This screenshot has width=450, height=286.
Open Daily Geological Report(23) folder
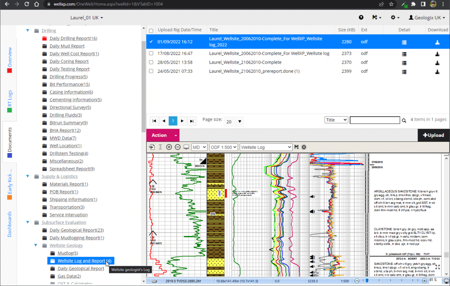pyautogui.click(x=76, y=230)
